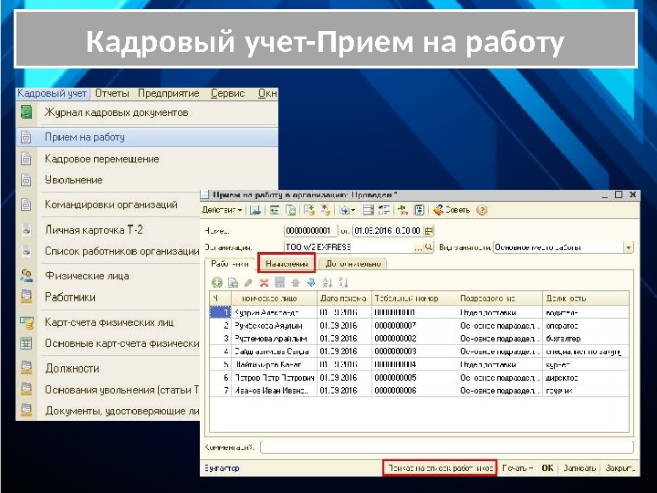Click the OK button
Image resolution: width=657 pixels, height=493 pixels.
click(x=547, y=467)
